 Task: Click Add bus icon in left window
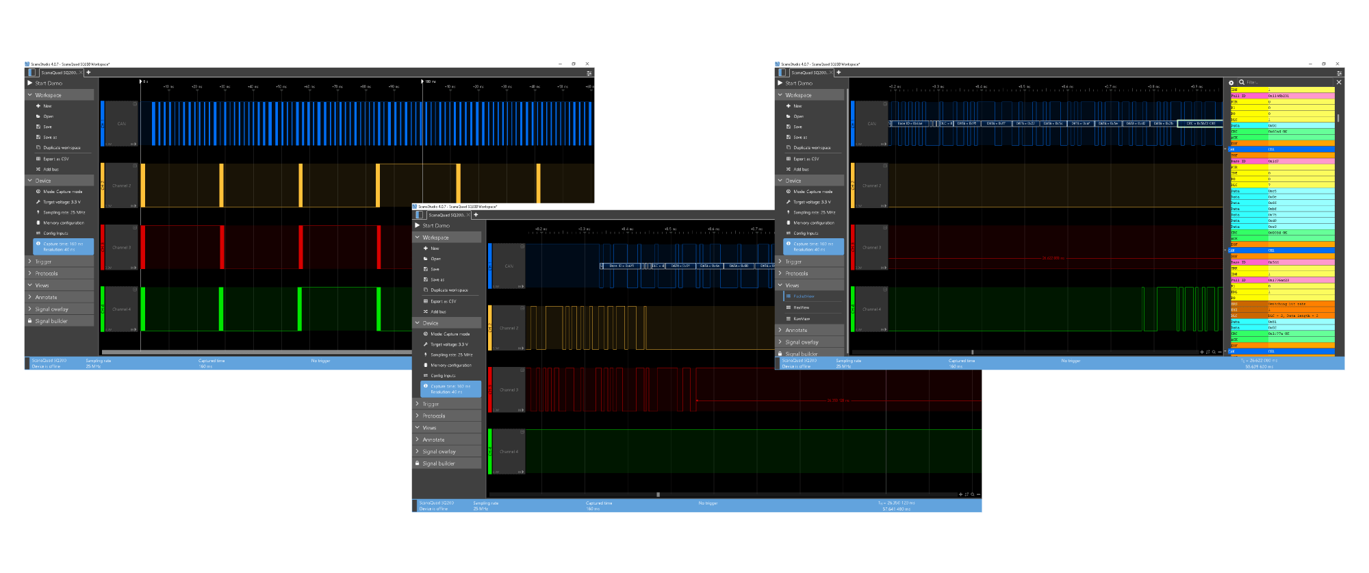(x=38, y=169)
